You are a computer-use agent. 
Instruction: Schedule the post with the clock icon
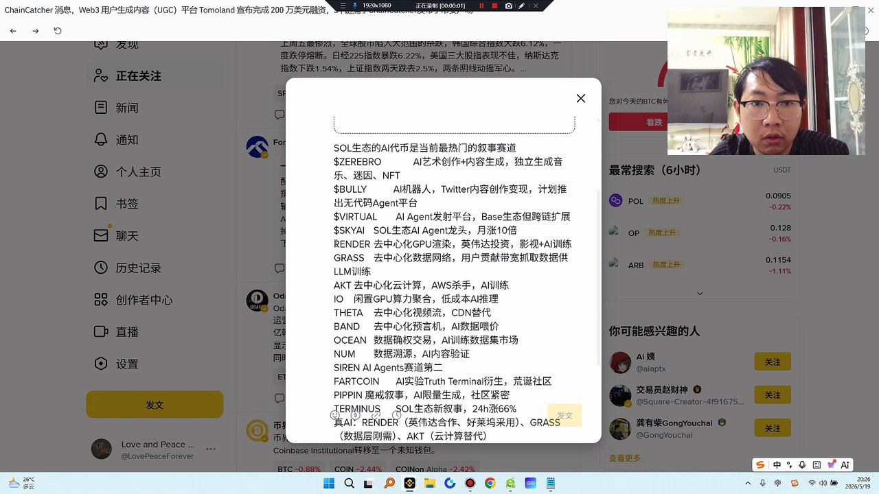point(396,415)
